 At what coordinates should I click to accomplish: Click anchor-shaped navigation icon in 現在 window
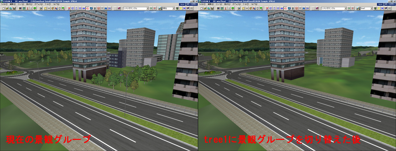[76, 8]
